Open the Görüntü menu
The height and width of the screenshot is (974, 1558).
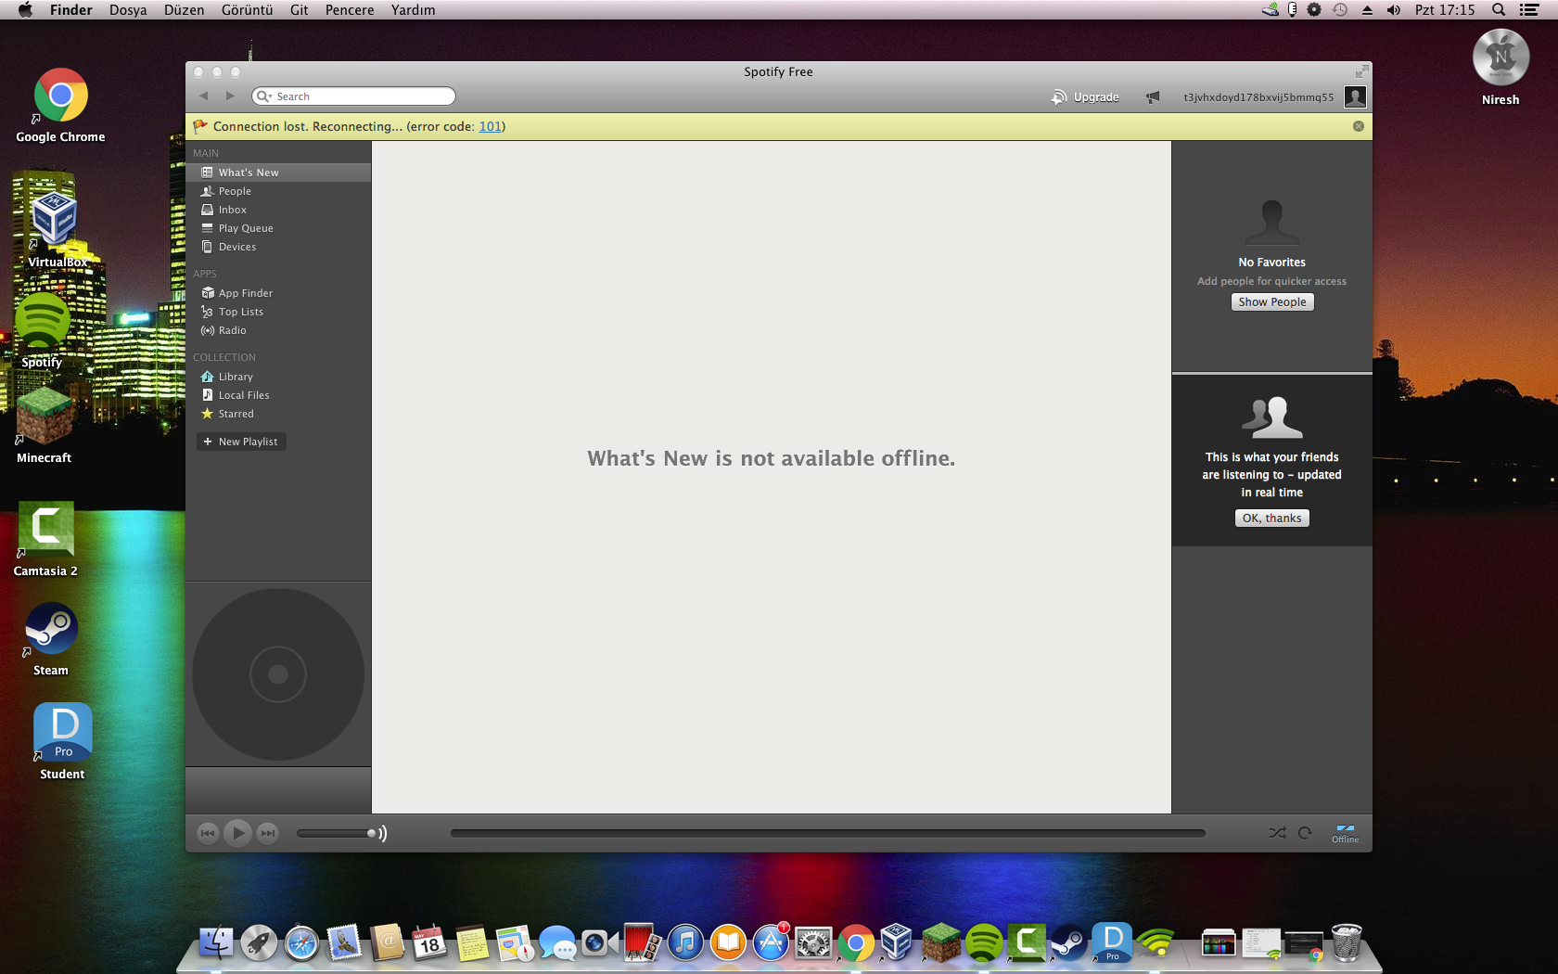(x=247, y=10)
